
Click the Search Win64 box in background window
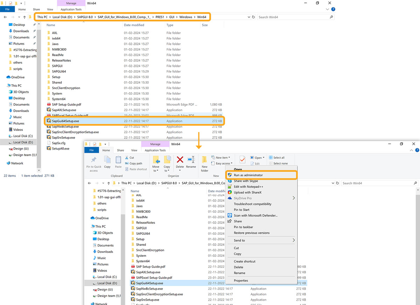[295, 17]
